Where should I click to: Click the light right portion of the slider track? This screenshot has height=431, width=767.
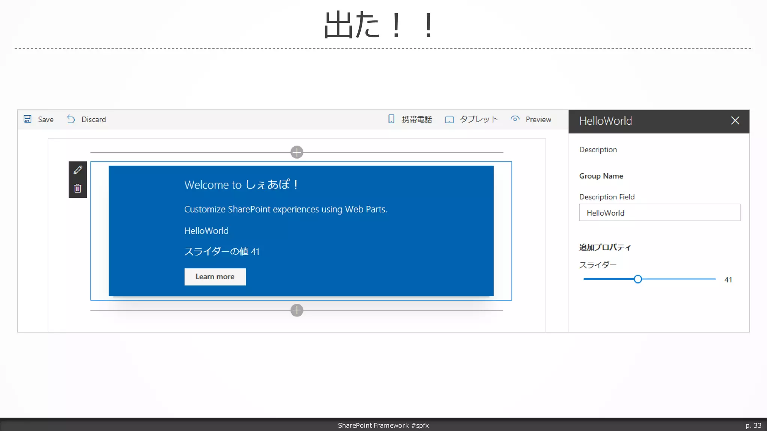click(x=679, y=279)
